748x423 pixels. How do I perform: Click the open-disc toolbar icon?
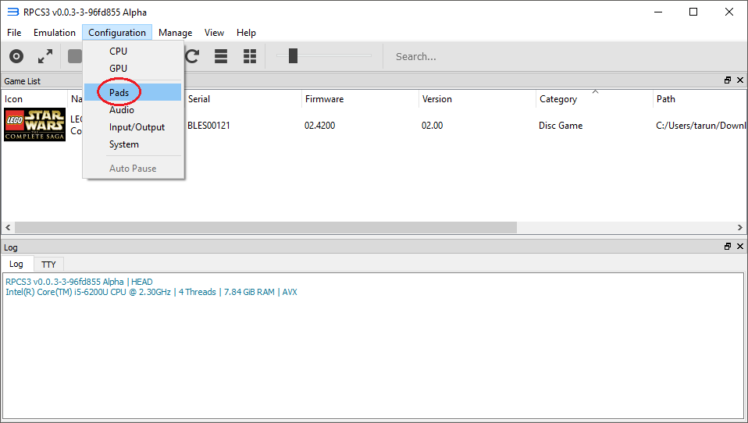[16, 56]
